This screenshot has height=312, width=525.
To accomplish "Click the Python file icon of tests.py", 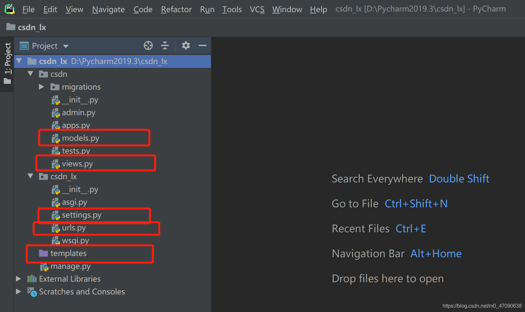I will click(56, 151).
